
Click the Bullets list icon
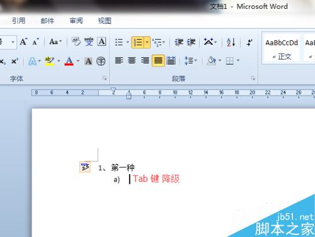pyautogui.click(x=119, y=42)
